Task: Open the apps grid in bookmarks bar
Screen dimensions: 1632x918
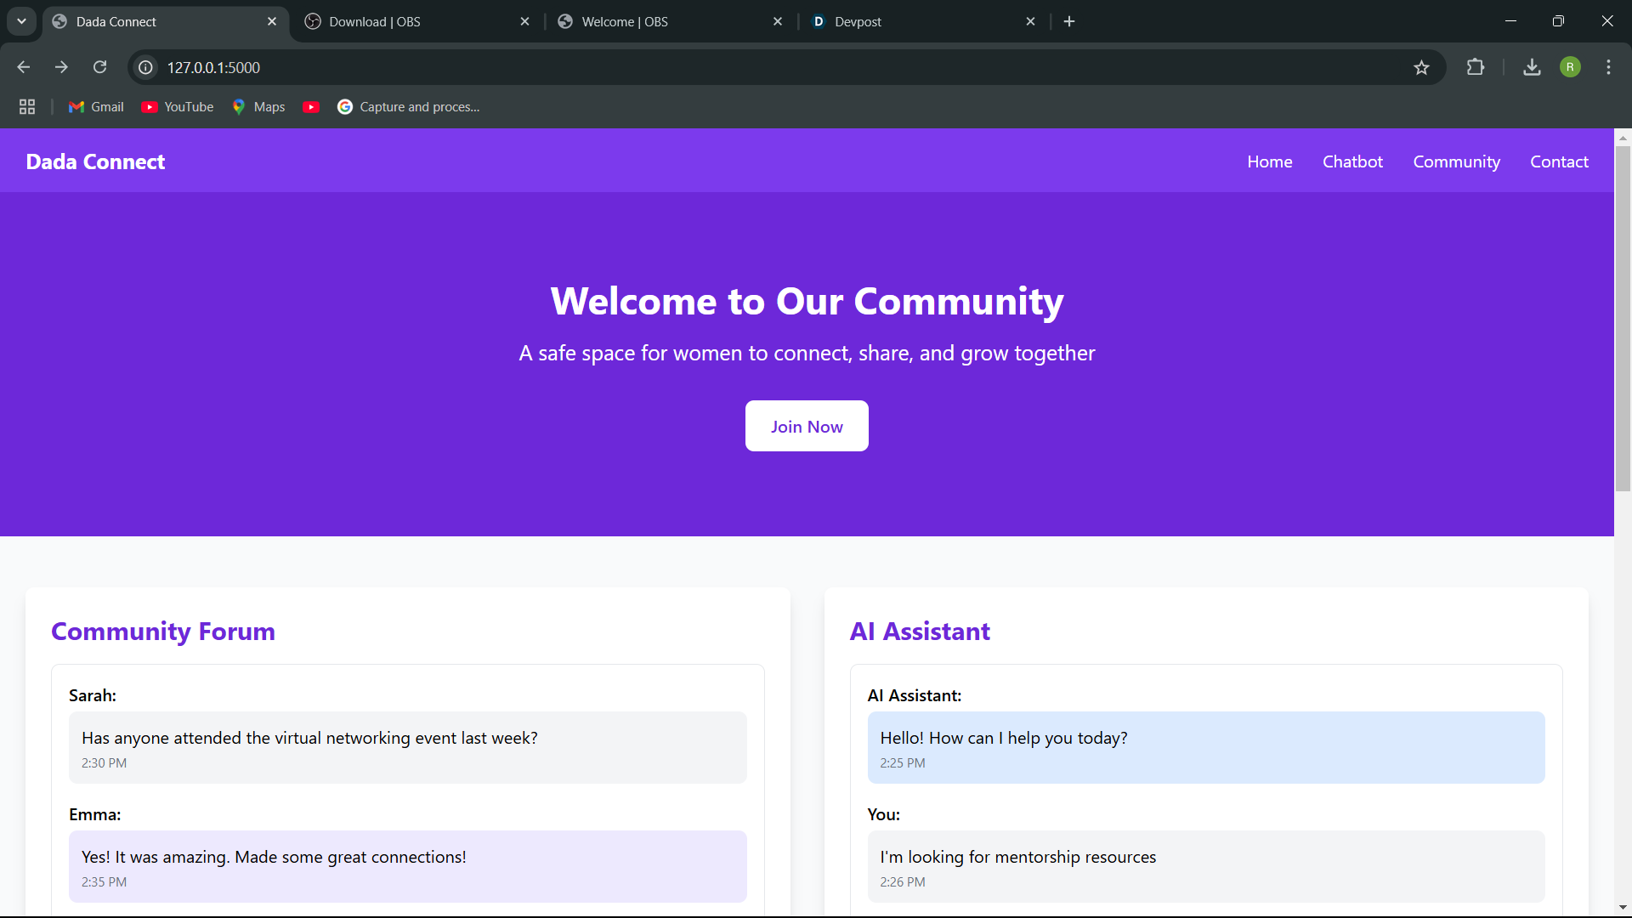Action: click(x=27, y=107)
